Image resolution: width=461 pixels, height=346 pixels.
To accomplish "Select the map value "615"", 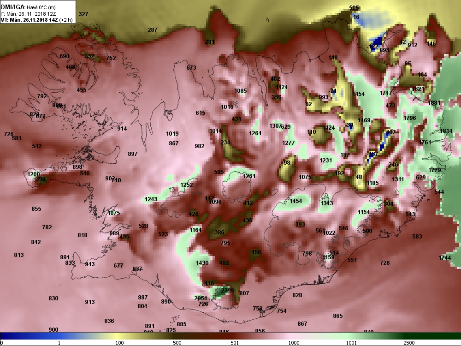I will point(201,113).
